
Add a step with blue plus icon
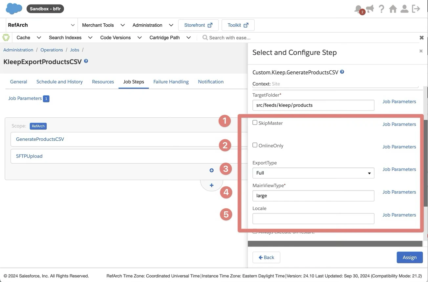(211, 170)
